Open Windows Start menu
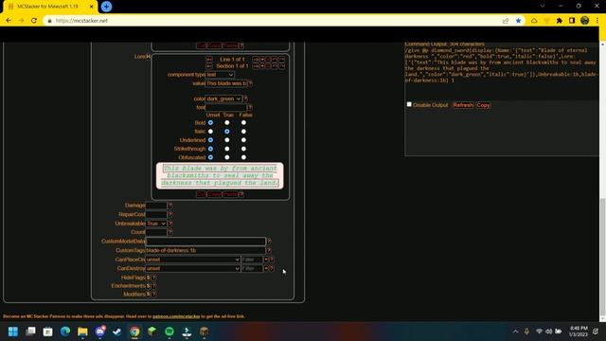Screen dimensions: 606x341 tap(13, 332)
